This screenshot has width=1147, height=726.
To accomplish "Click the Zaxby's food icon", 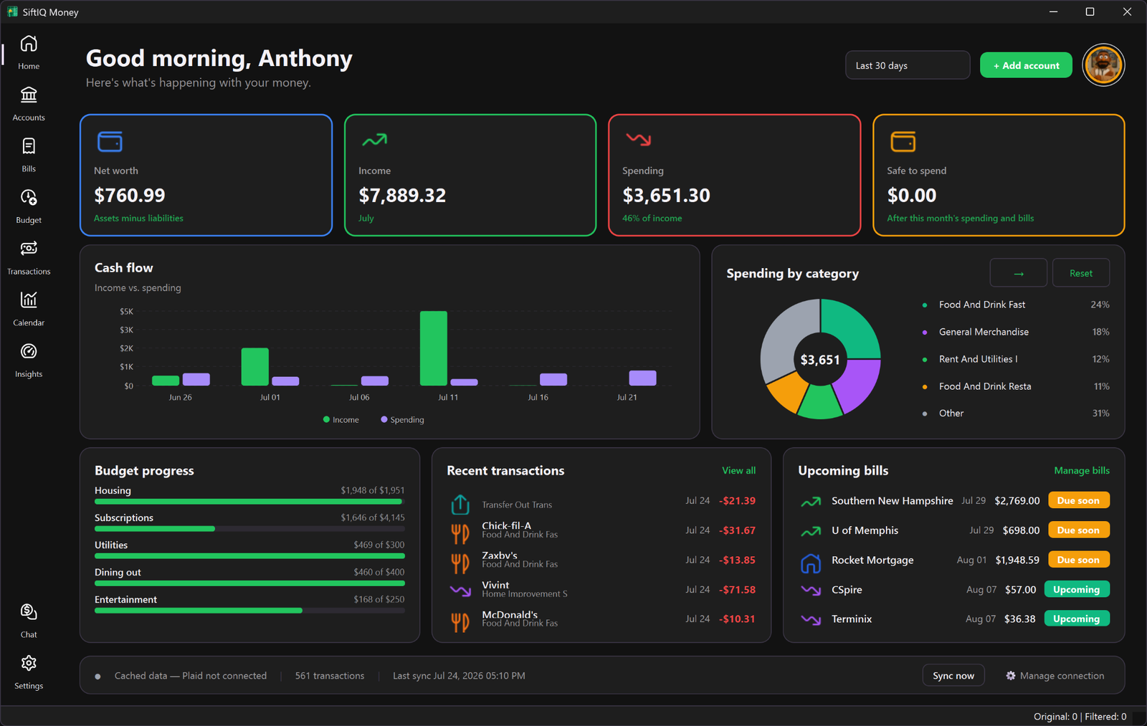I will pos(460,563).
